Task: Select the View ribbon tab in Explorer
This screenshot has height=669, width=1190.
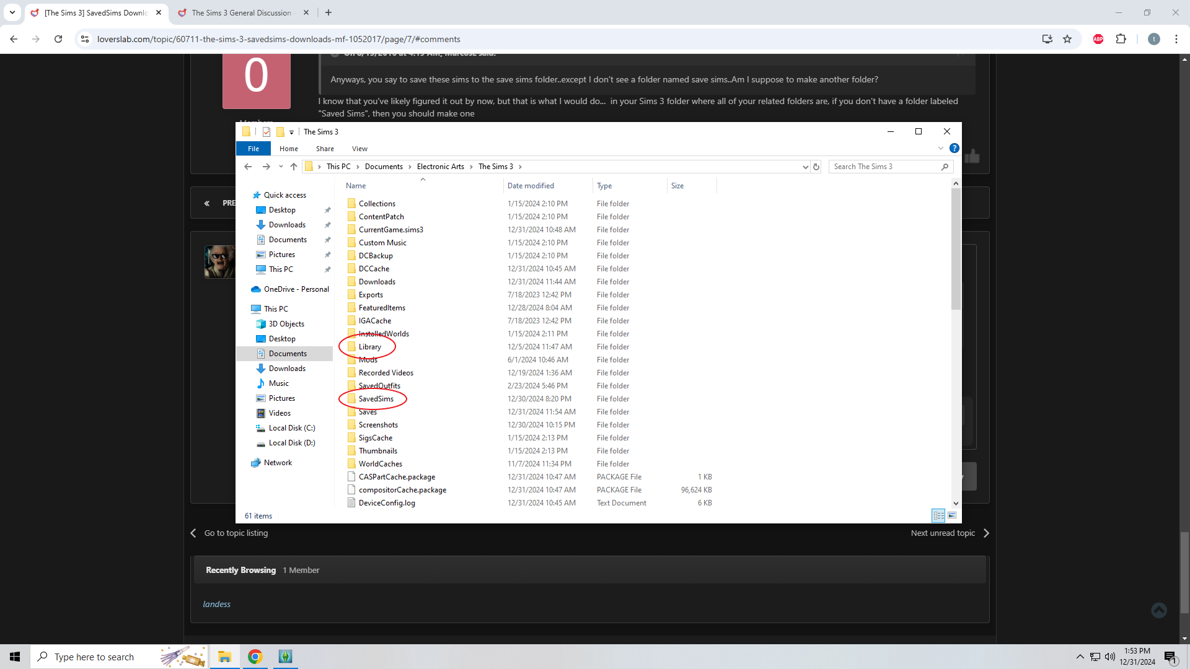Action: pos(359,149)
